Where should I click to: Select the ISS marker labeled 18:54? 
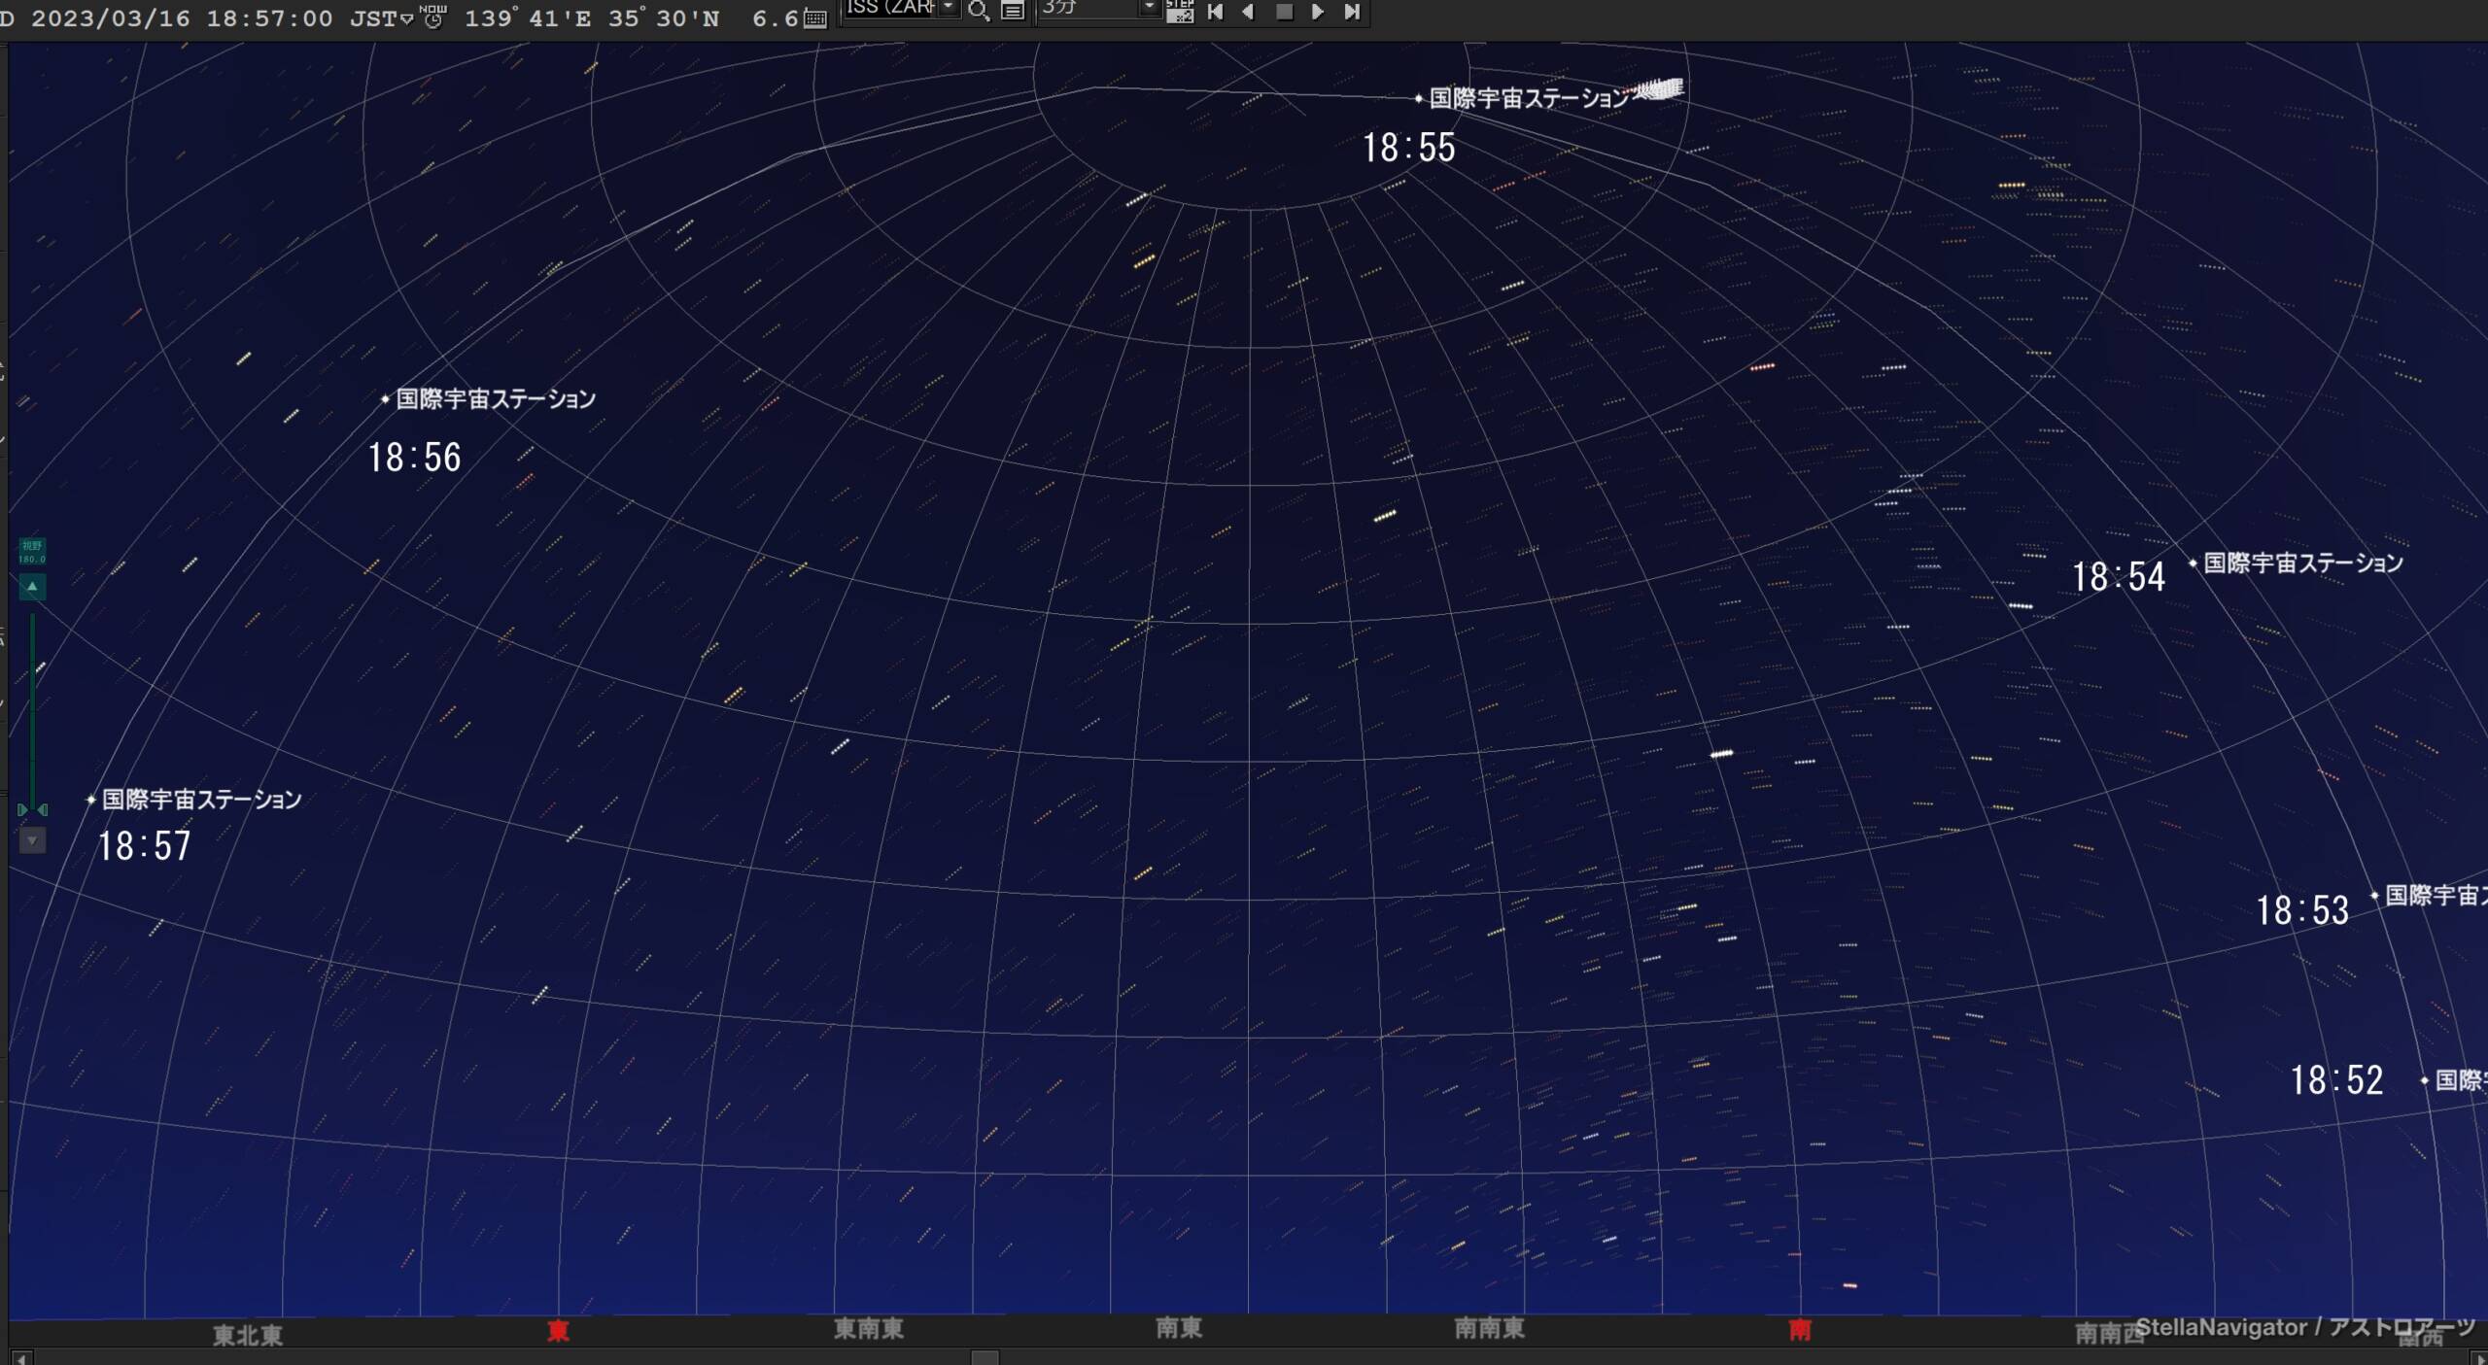[x=2193, y=563]
